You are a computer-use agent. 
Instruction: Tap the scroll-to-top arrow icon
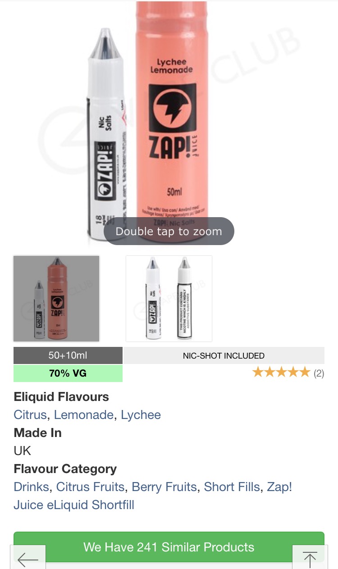point(310,559)
